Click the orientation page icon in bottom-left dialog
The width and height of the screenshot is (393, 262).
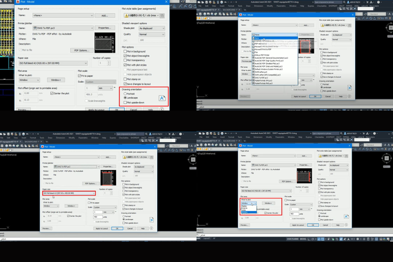pos(152,220)
